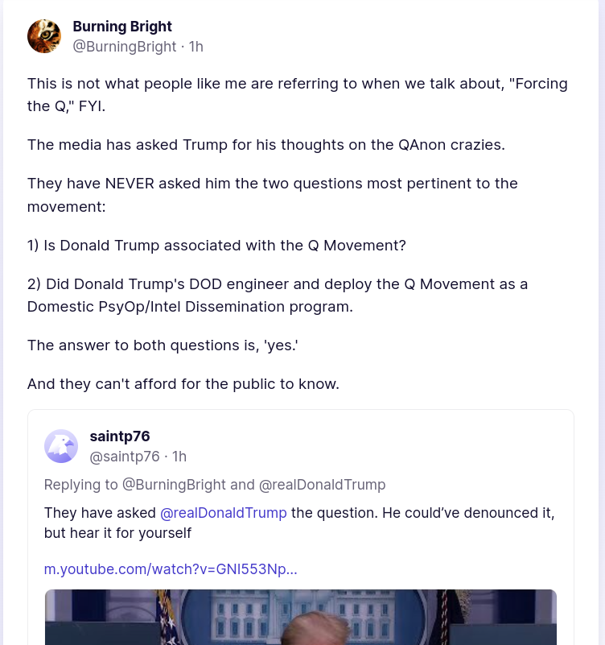The image size is (605, 645).
Task: Open the 1h timestamp of saintp76's reply
Action: (179, 457)
